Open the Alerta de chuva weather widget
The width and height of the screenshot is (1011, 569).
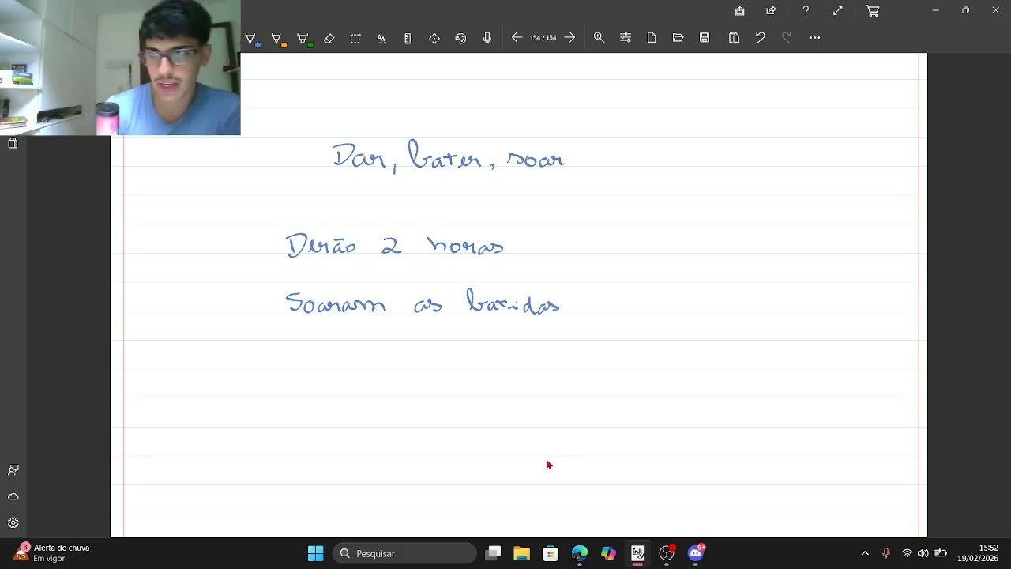point(51,553)
